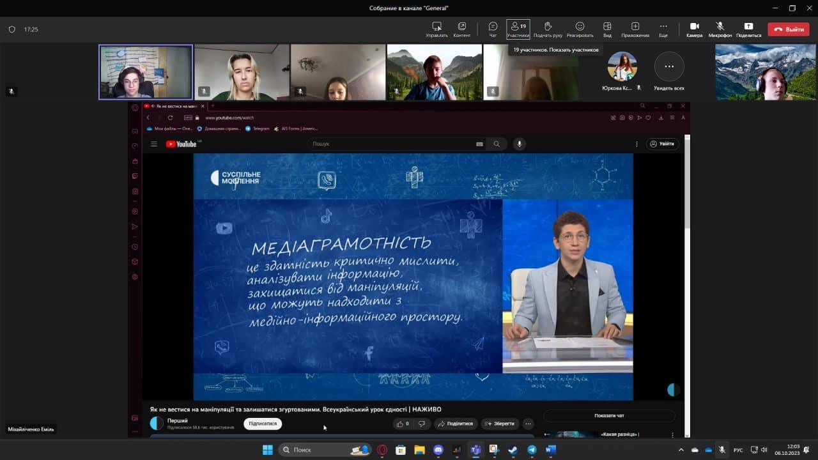Open the Домашняя страница bookmark
818x460 pixels.
pyautogui.click(x=219, y=128)
